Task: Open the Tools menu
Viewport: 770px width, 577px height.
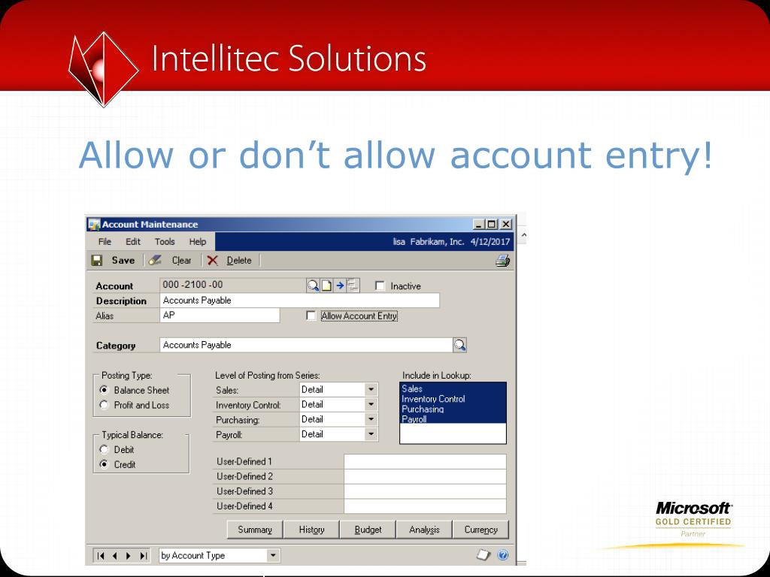Action: (x=165, y=242)
